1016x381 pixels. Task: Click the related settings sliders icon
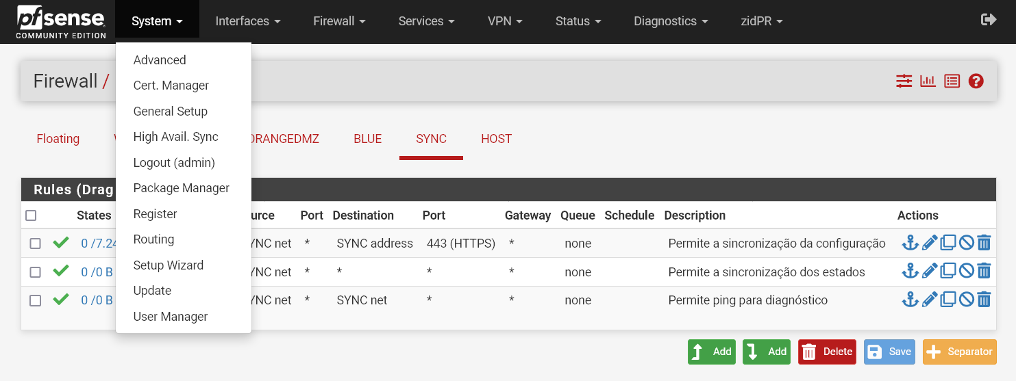[x=904, y=81]
